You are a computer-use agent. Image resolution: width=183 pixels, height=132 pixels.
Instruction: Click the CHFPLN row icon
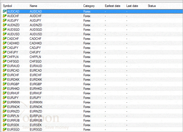(x=5, y=57)
